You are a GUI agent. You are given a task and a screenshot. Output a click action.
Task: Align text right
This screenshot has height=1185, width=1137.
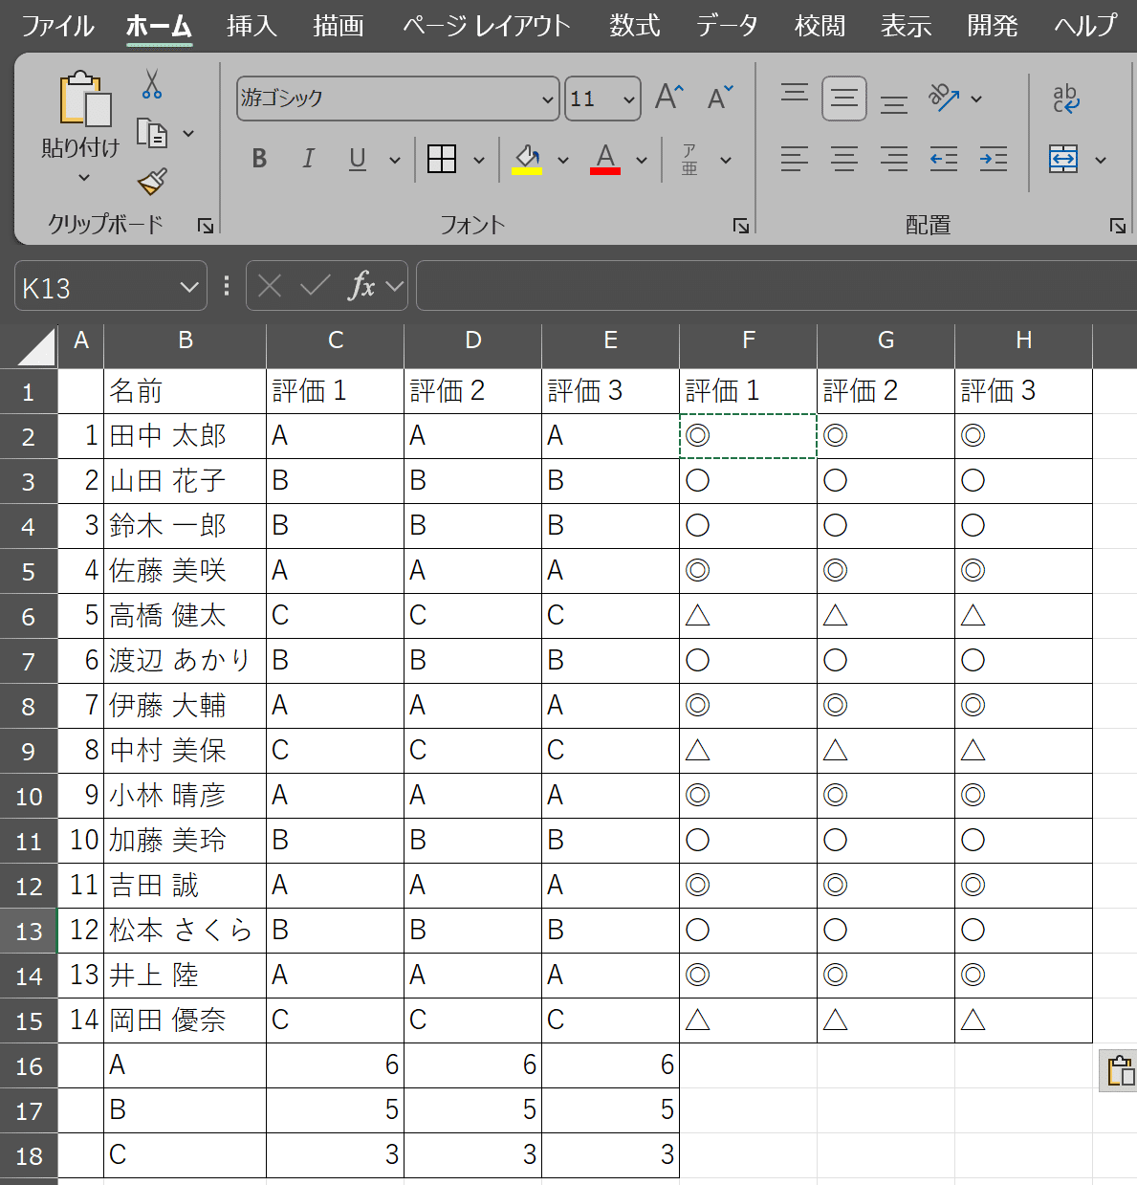click(x=894, y=159)
